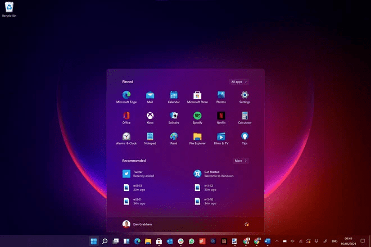Open Microsoft Edge from pinned apps
Image resolution: width=371 pixels, height=247 pixels.
(126, 96)
